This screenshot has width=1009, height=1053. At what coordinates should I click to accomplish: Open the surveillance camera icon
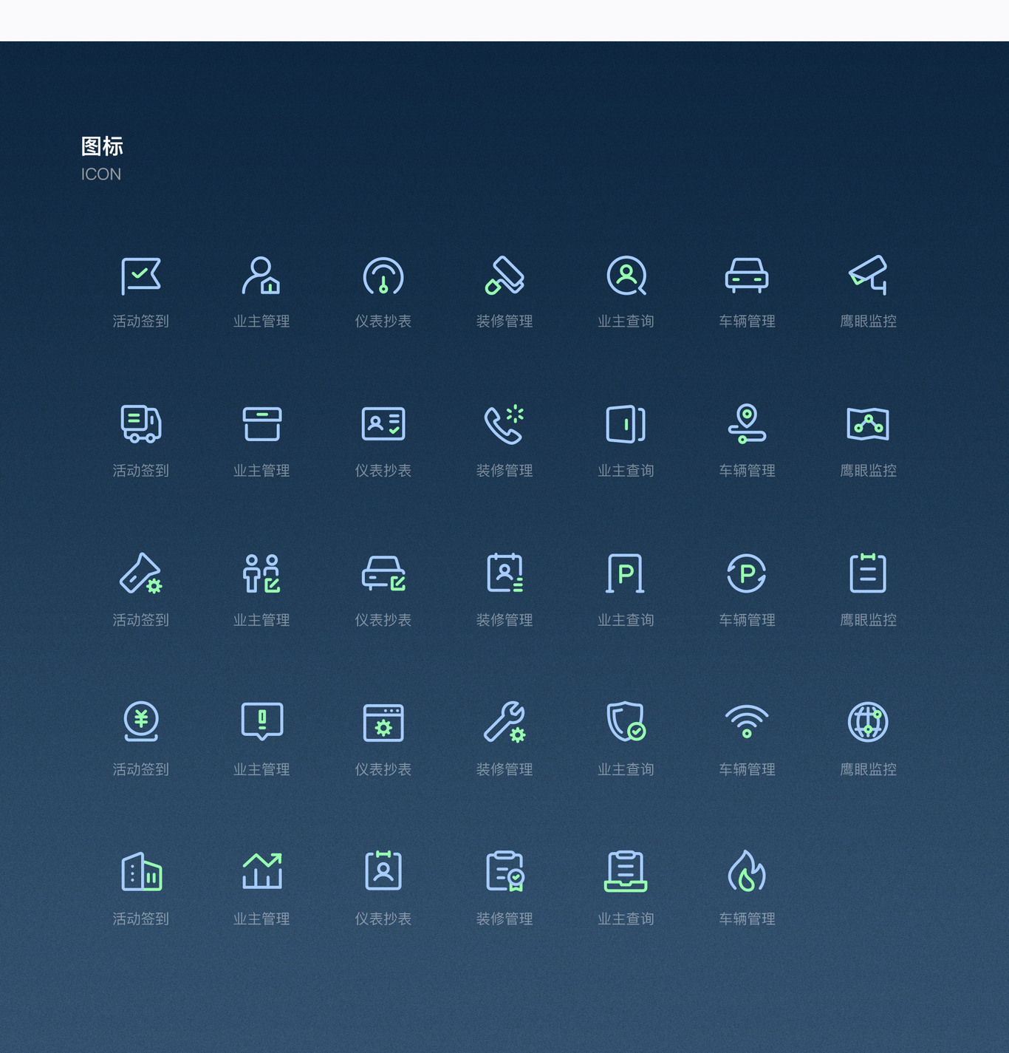[868, 276]
